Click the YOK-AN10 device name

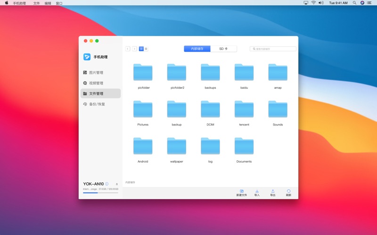pos(93,184)
